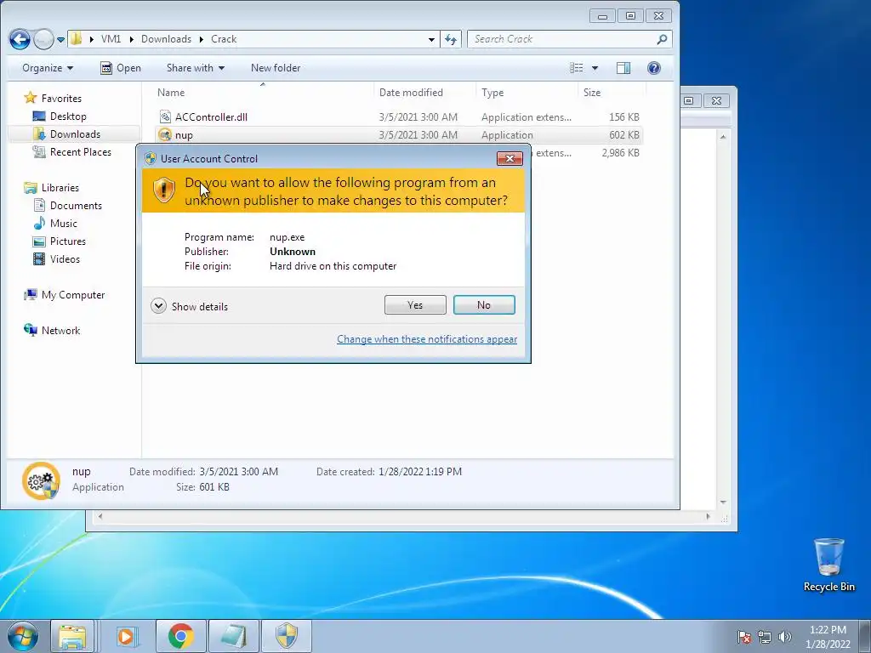This screenshot has width=871, height=653.
Task: Open the Share with menu
Action: click(x=196, y=68)
